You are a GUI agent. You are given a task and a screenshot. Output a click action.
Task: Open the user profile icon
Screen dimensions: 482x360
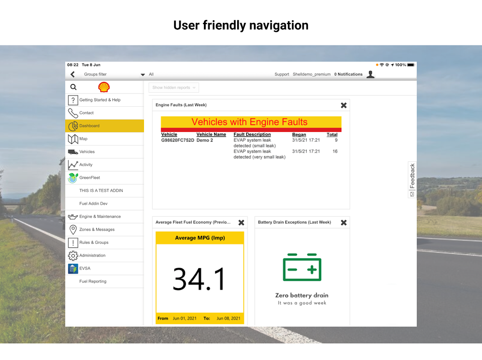point(370,74)
